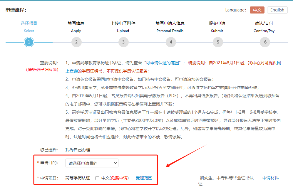The image size is (293, 190).
Task: Click the 申请流程 heading text
Action: 16,10
